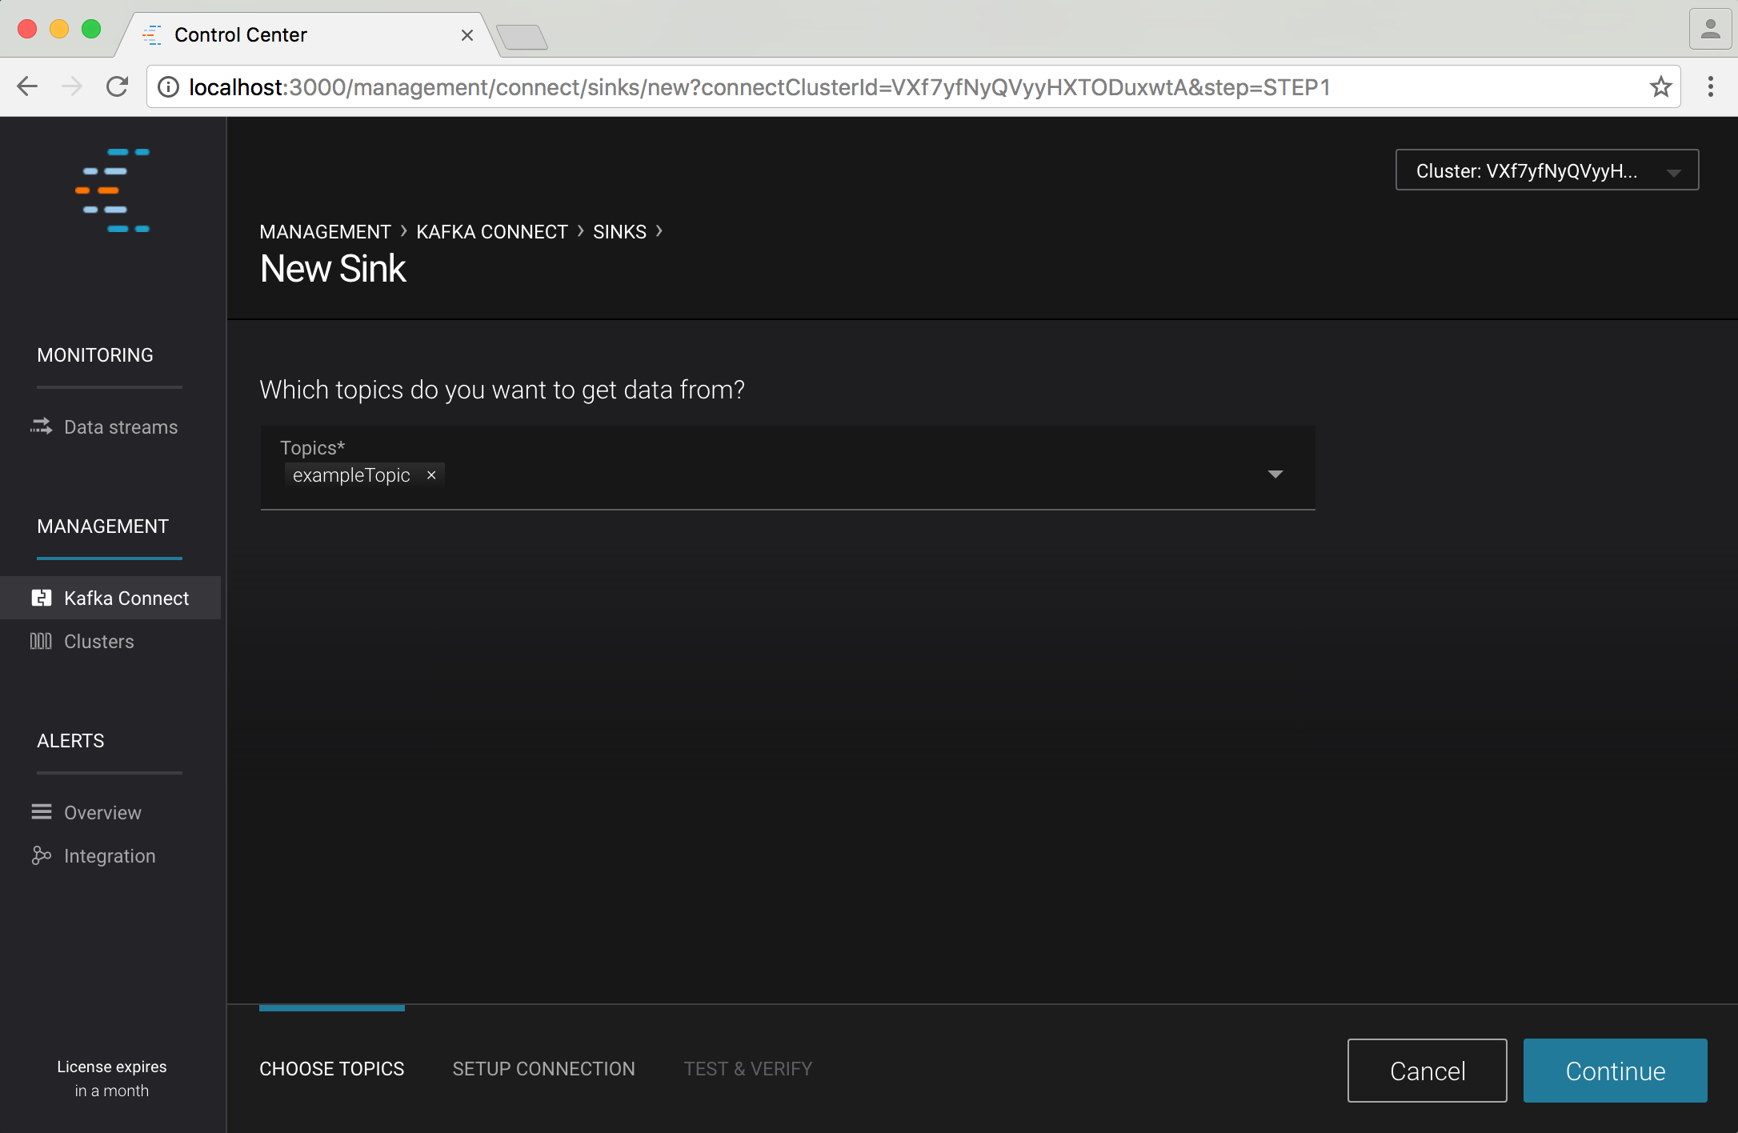This screenshot has width=1738, height=1133.
Task: Expand the Topics dropdown arrow
Action: pos(1275,474)
